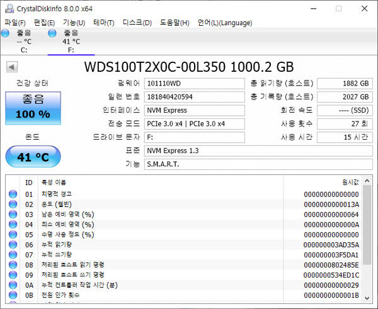This screenshot has width=378, height=309.
Task: Click the disk title WDS100T2X0C-00L350 1000.2 GB
Action: (x=189, y=67)
